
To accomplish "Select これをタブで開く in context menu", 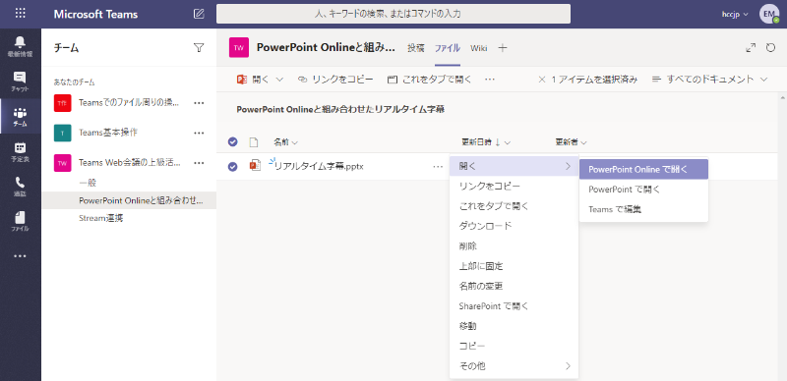I will 514,206.
